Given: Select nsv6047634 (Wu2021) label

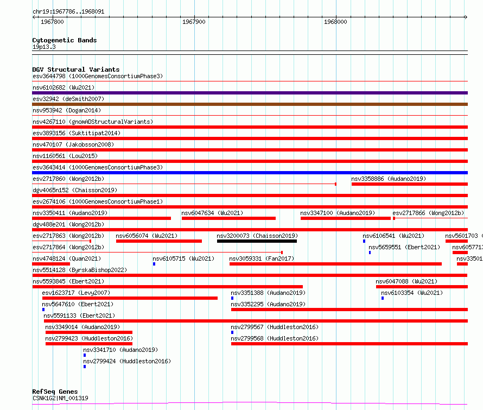Looking at the screenshot, I should pyautogui.click(x=212, y=213).
